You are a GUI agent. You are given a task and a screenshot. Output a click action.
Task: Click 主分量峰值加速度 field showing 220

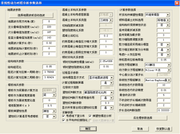point(49,27)
